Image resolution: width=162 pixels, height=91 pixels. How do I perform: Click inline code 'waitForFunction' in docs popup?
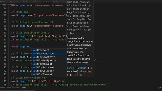click(x=78, y=55)
